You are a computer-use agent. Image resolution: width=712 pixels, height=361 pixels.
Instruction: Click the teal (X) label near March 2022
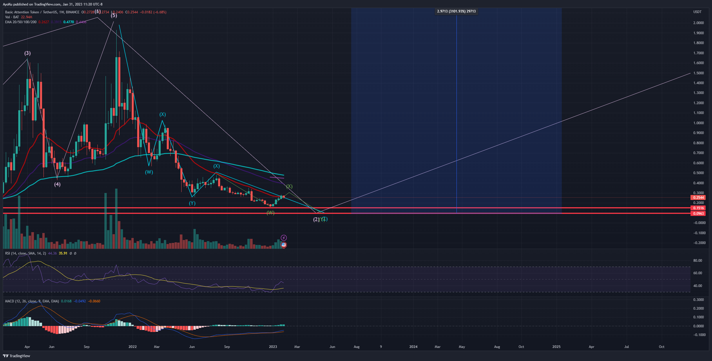pyautogui.click(x=162, y=115)
